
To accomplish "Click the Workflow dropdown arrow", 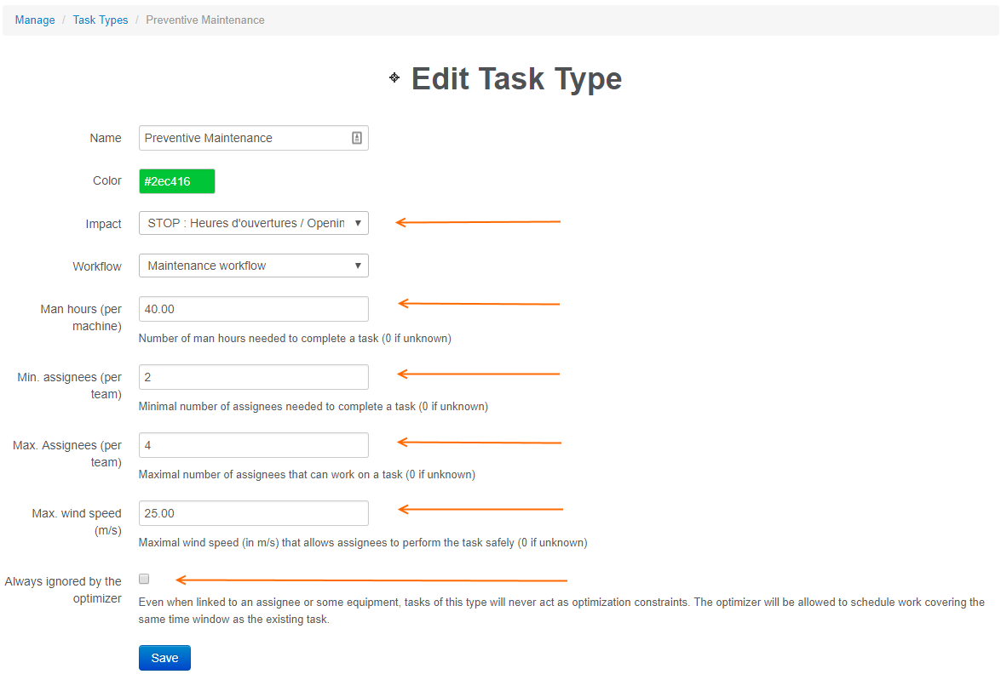I will coord(359,266).
